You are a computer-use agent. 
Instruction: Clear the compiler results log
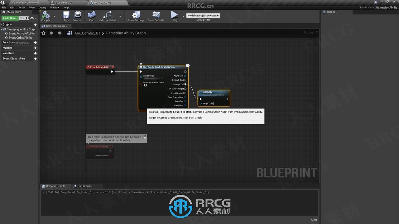[x=314, y=220]
